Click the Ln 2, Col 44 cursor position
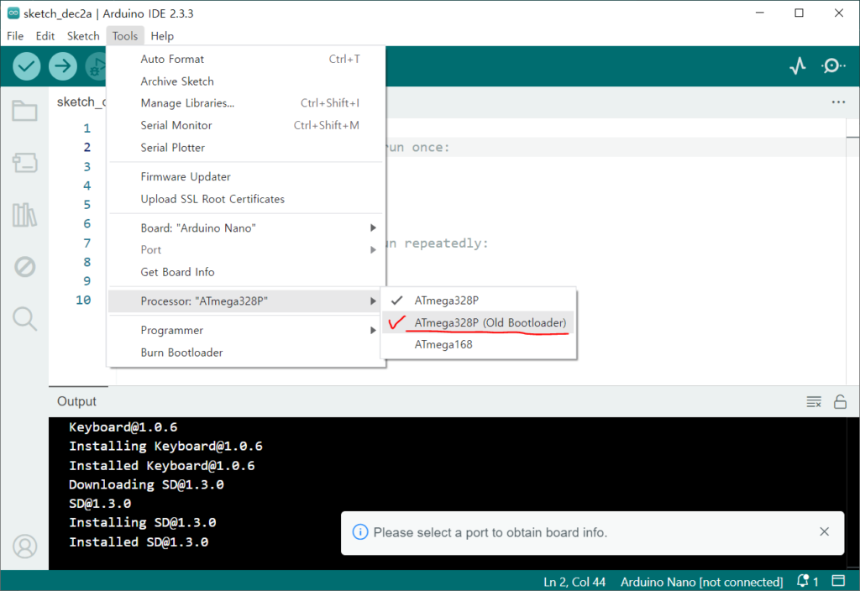860x591 pixels. tap(574, 582)
